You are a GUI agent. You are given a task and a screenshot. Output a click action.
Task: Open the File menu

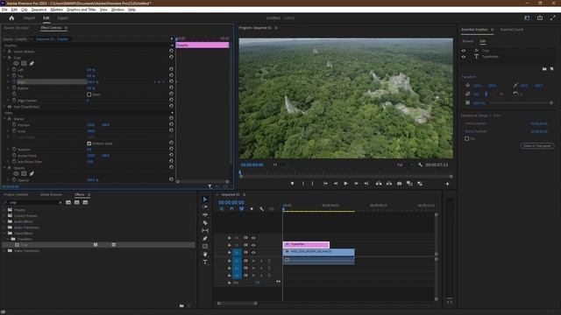coord(4,10)
